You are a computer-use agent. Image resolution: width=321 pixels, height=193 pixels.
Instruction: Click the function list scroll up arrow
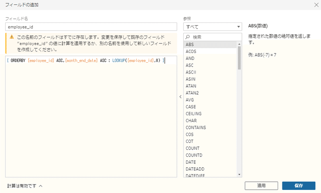click(x=239, y=44)
